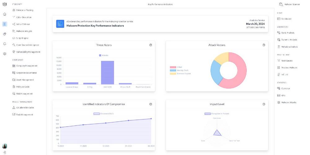
Task: Click the home icon in left rail
Action: pyautogui.click(x=5, y=14)
